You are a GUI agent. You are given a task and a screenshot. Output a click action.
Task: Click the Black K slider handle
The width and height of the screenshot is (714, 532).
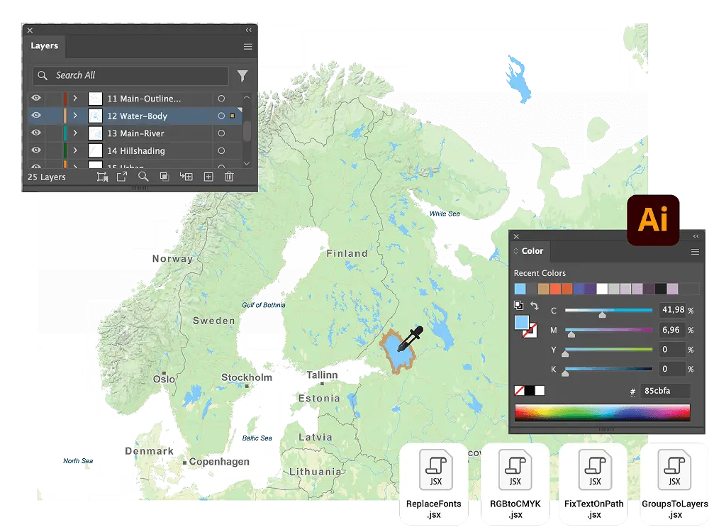point(565,374)
